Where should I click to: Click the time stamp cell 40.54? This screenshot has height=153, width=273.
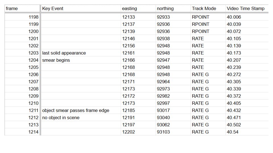click(x=247, y=132)
